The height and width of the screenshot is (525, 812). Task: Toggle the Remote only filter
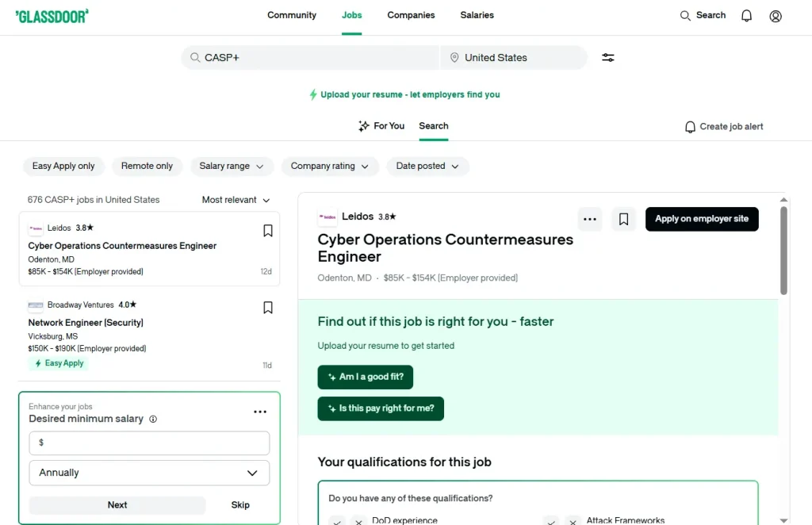tap(147, 167)
